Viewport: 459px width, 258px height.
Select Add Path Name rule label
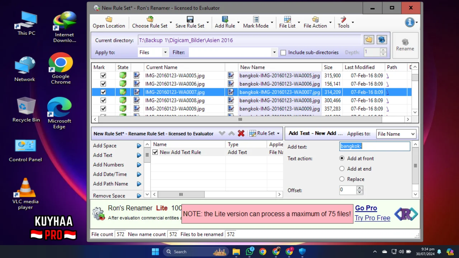[110, 184]
